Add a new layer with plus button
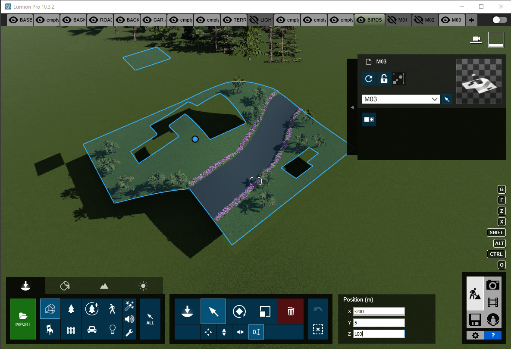Viewport: 511px width, 349px height. pos(471,20)
